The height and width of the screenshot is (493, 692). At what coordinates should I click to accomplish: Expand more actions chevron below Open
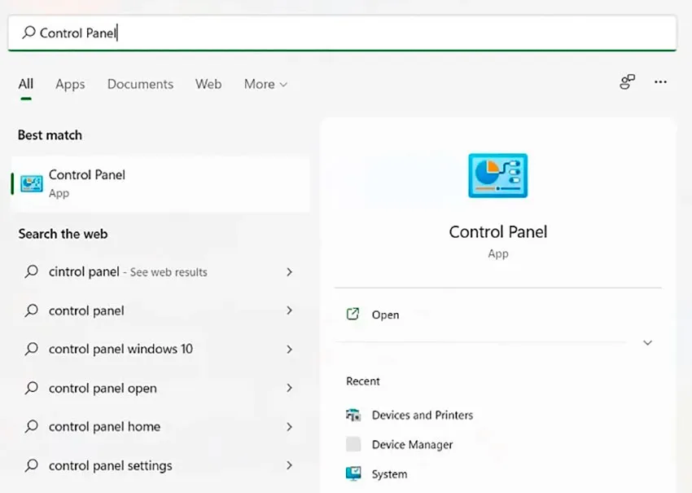(x=647, y=343)
